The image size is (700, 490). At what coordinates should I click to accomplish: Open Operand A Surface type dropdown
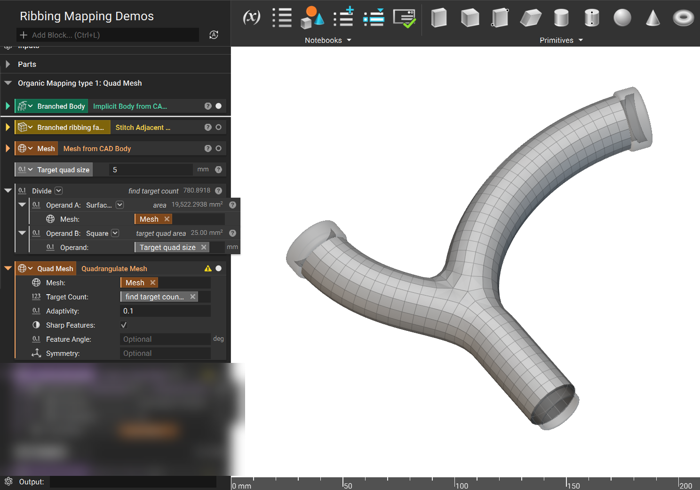click(x=119, y=205)
